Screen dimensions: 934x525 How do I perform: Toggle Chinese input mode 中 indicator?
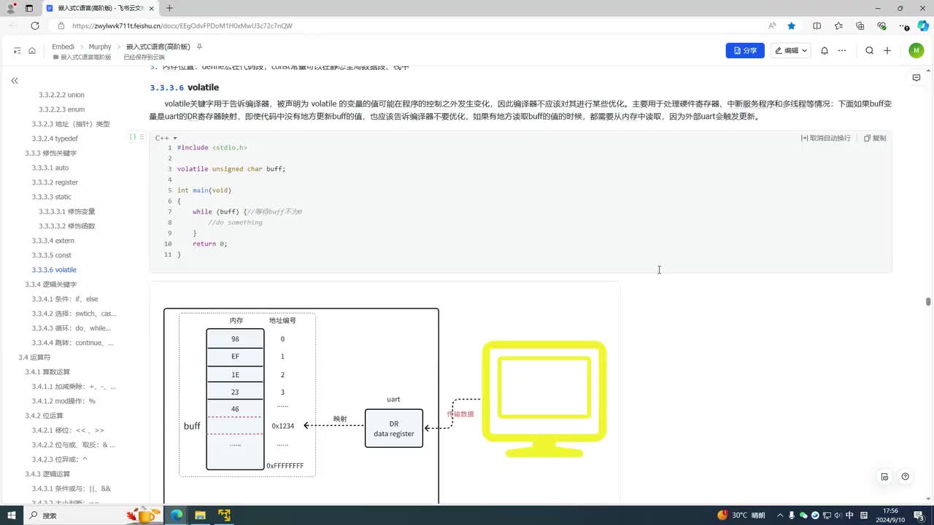[850, 515]
